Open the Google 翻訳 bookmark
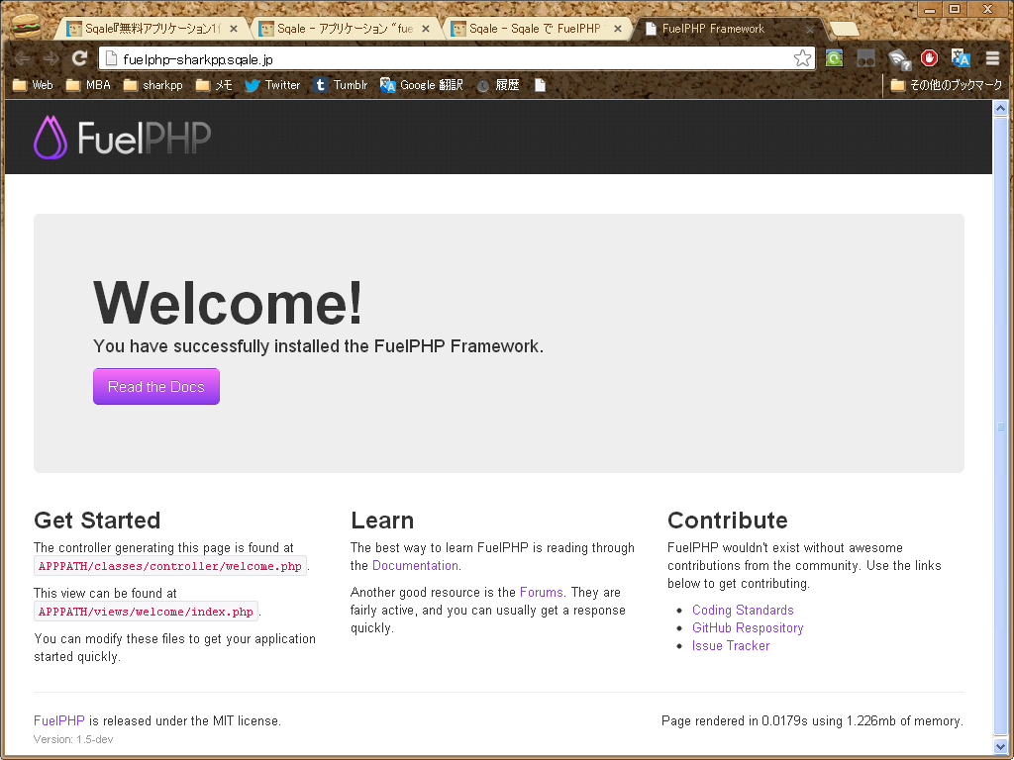Image resolution: width=1014 pixels, height=760 pixels. click(422, 85)
